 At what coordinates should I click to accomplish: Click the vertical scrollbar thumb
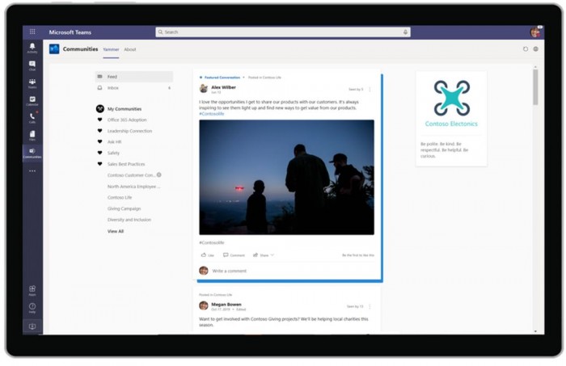tap(535, 87)
